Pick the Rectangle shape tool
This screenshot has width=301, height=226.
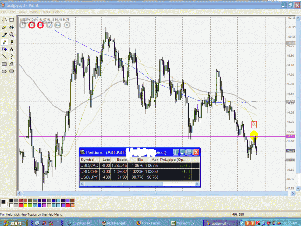point(4,64)
